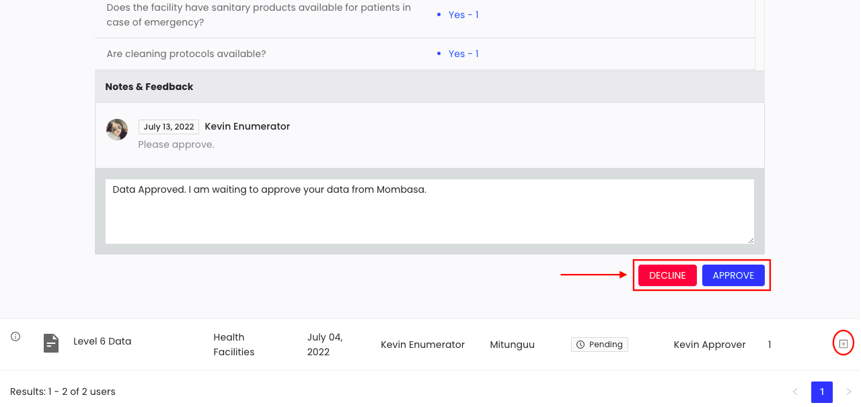Click inside the feedback notes text area

(430, 212)
